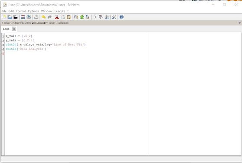Image resolution: width=242 pixels, height=163 pixels.
Task: Run the script with the Execute triangle
Action: [95, 17]
